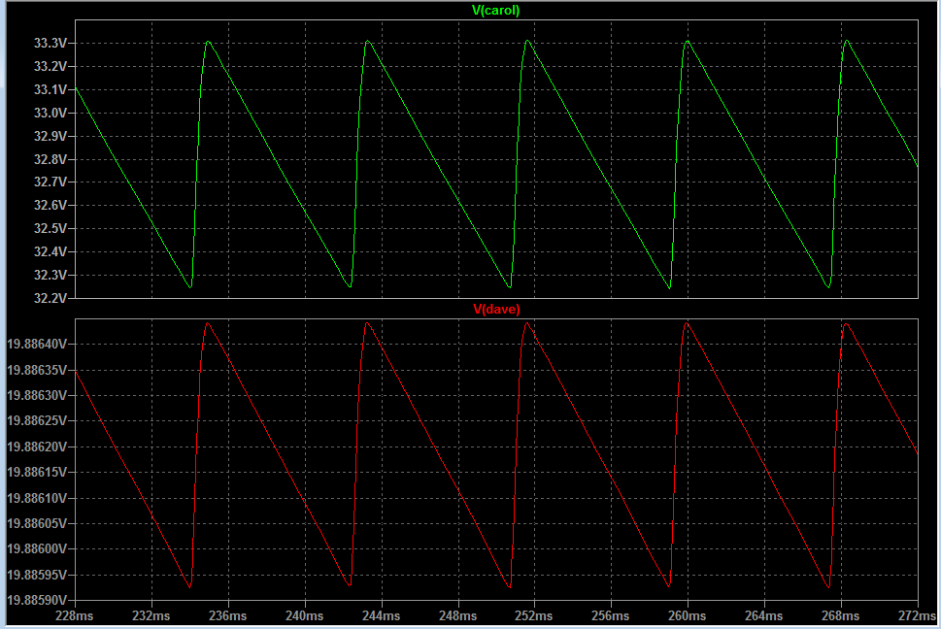Click the 32.6V axis label
This screenshot has width=941, height=629.
coord(50,206)
